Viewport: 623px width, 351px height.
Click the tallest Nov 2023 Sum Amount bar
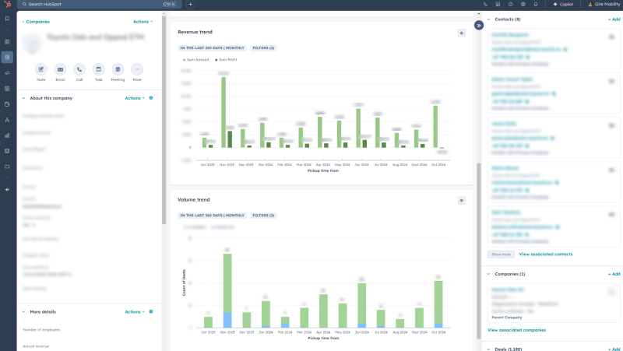tap(224, 112)
